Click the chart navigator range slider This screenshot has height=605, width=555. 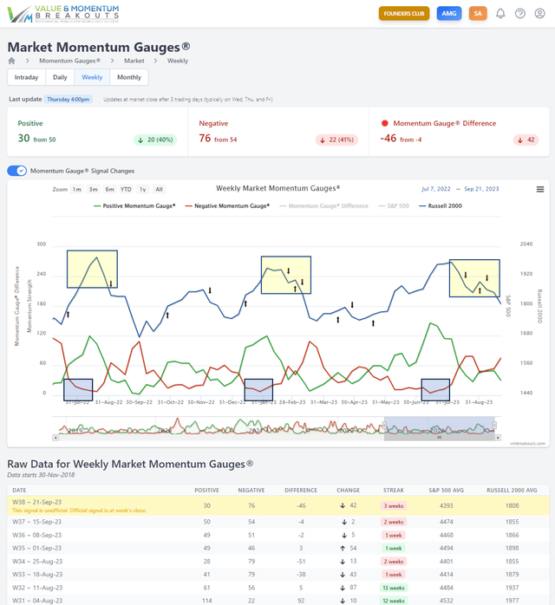440,428
